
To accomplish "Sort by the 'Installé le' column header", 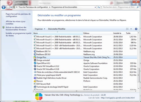I will click(119, 33).
